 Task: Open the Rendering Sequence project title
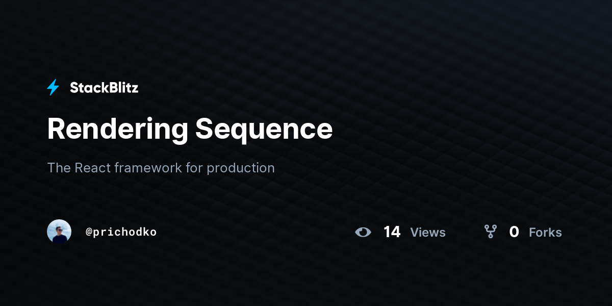[190, 129]
